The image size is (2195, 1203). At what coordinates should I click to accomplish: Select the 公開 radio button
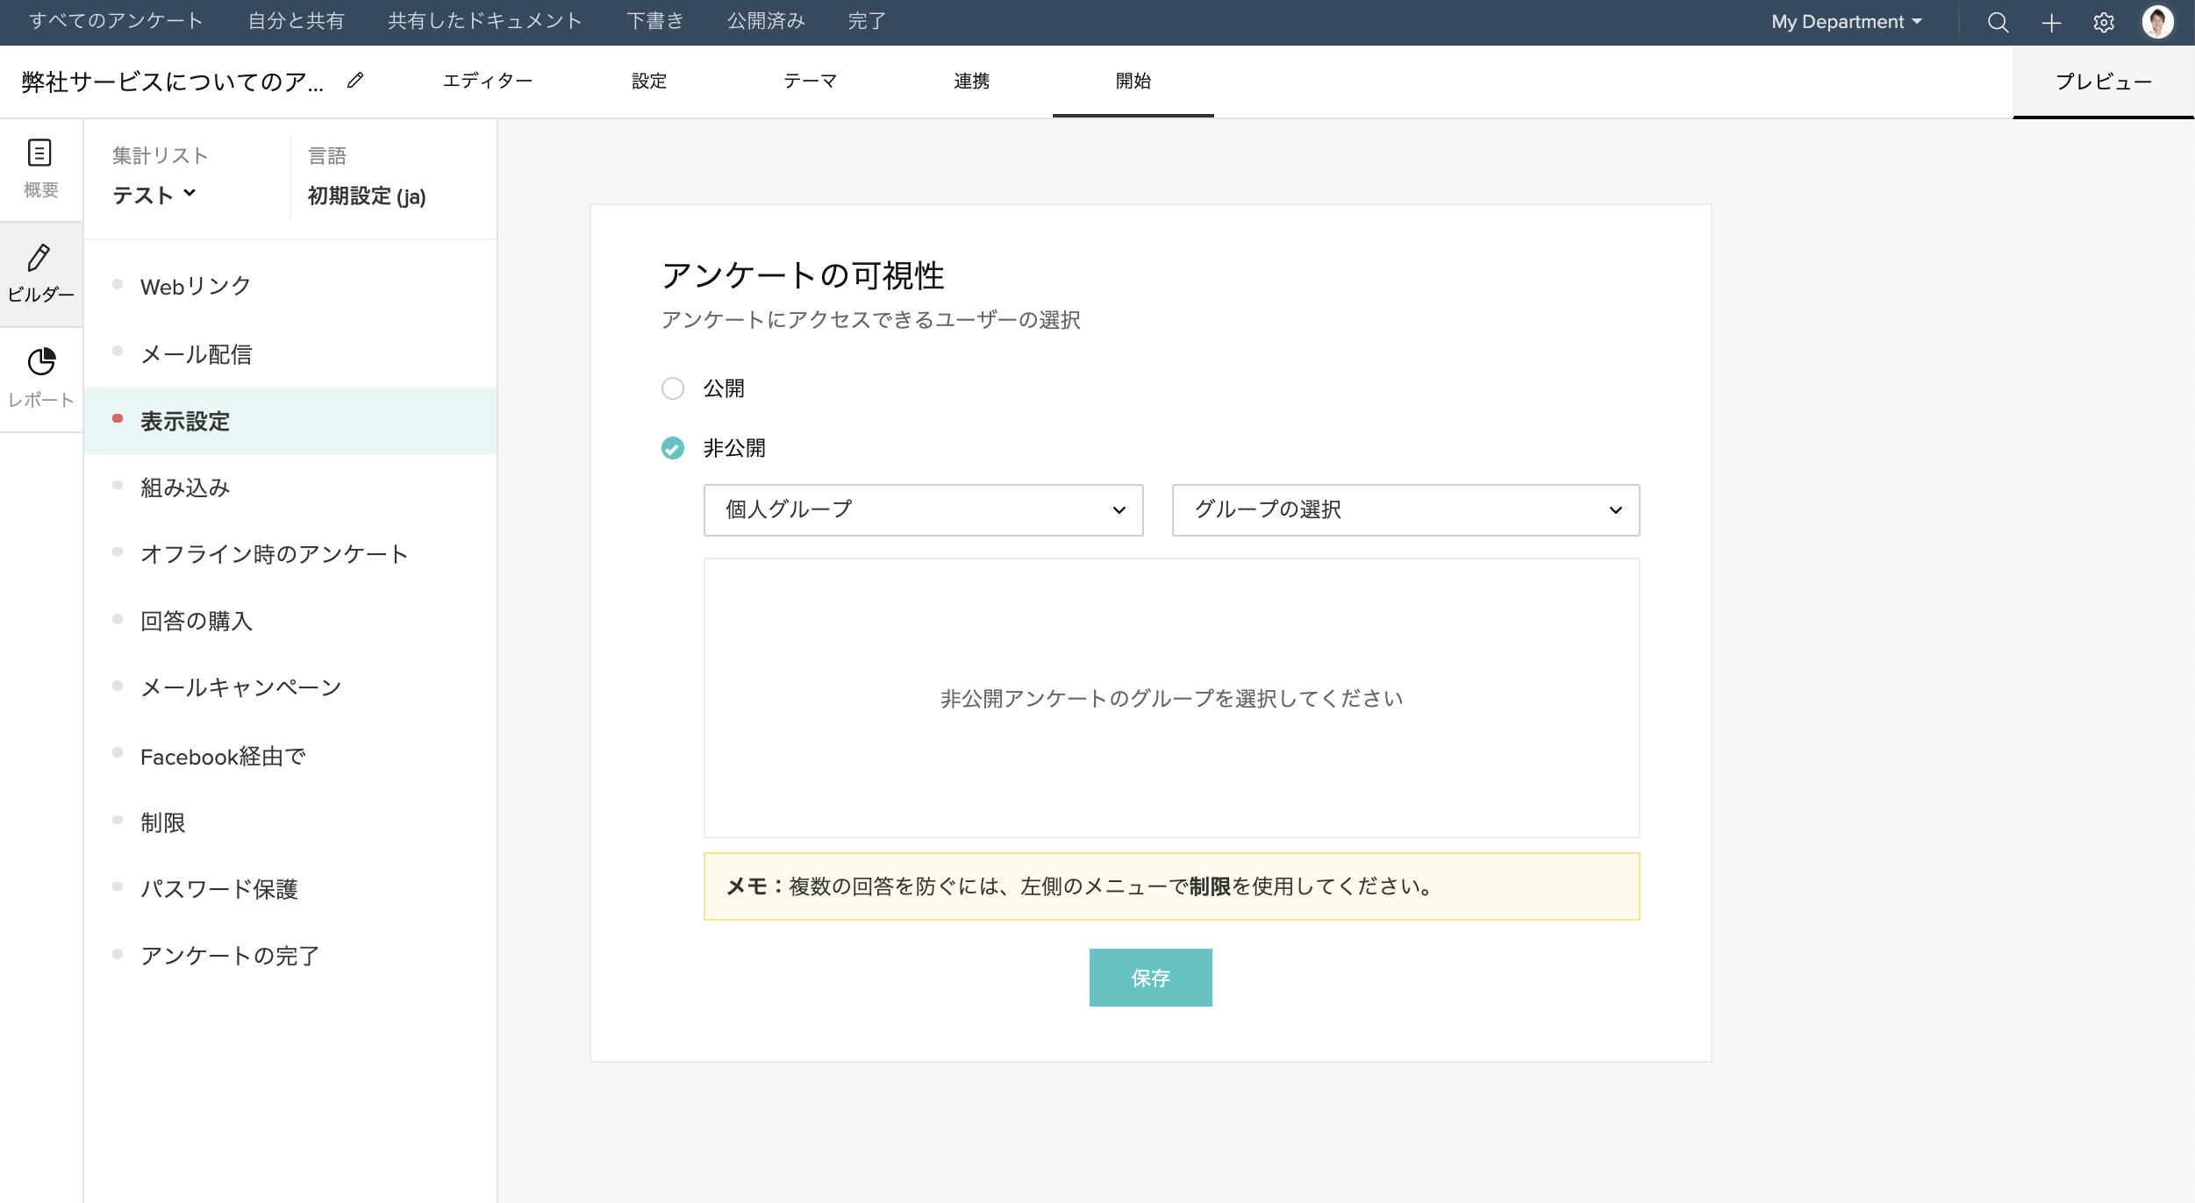(x=673, y=388)
